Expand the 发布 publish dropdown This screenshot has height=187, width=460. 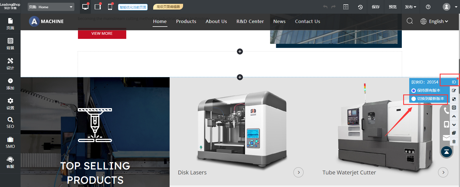click(410, 7)
